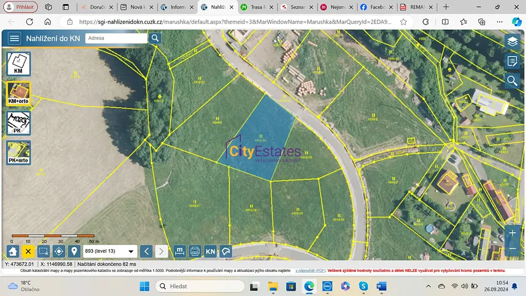This screenshot has width=526, height=296.
Task: Click the KN info tool button
Action: [210, 251]
